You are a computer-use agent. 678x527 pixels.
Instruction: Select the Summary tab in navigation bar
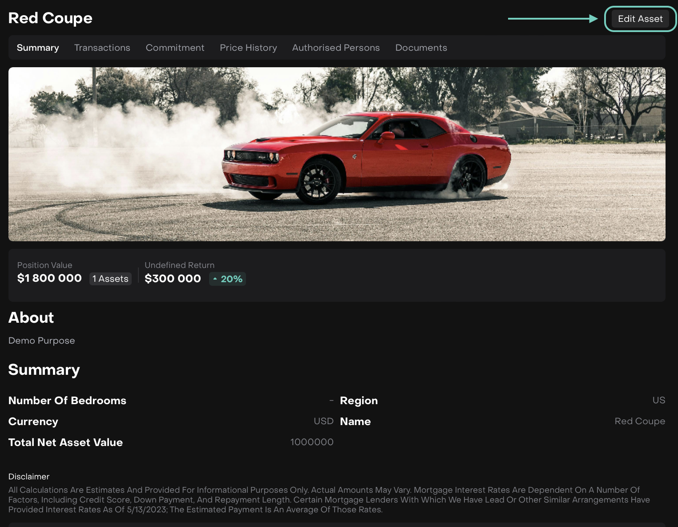(x=38, y=48)
